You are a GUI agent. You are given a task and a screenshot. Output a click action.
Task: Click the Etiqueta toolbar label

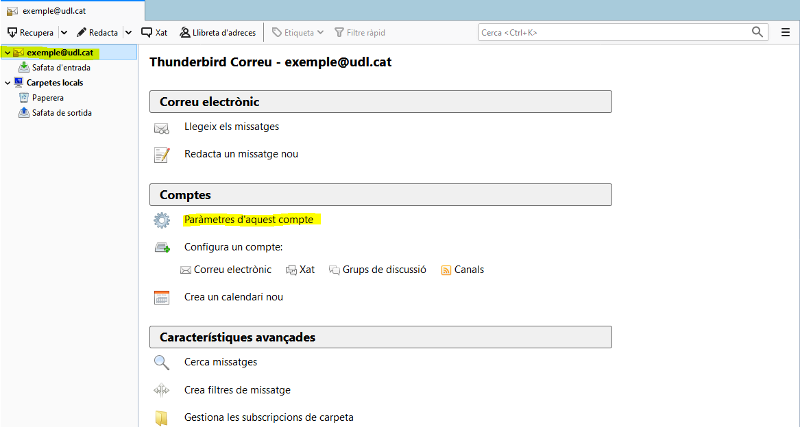[299, 33]
